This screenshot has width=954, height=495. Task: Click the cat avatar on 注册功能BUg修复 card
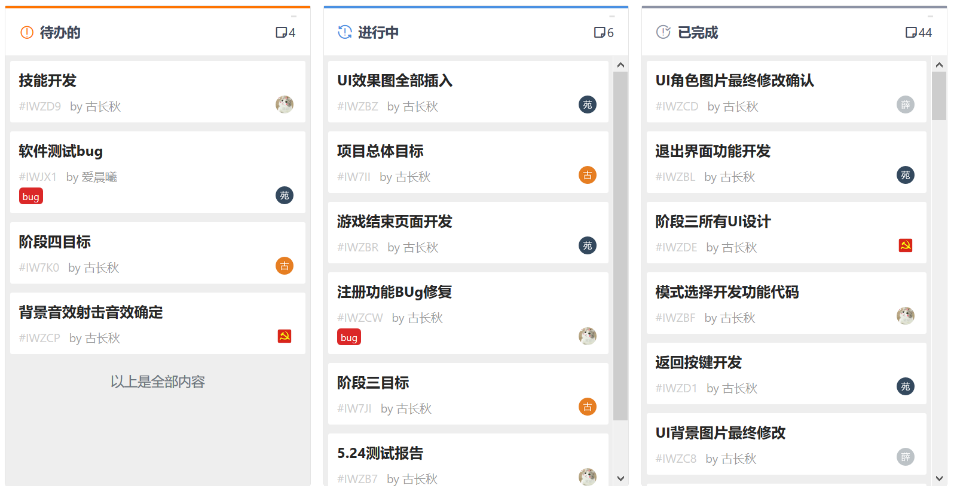[588, 336]
